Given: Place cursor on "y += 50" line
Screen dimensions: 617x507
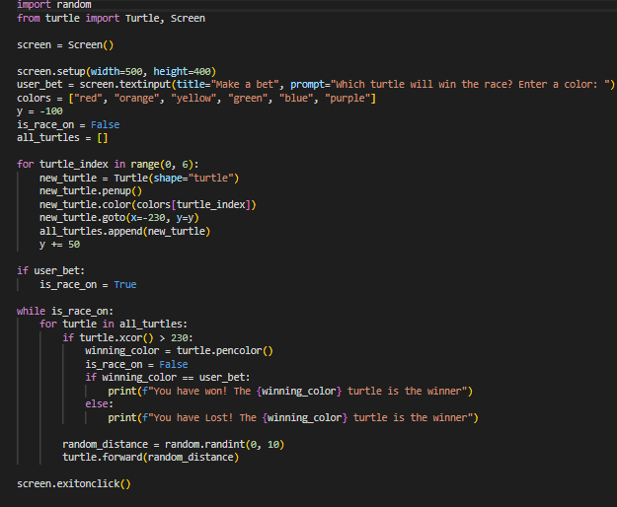Looking at the screenshot, I should coord(59,244).
